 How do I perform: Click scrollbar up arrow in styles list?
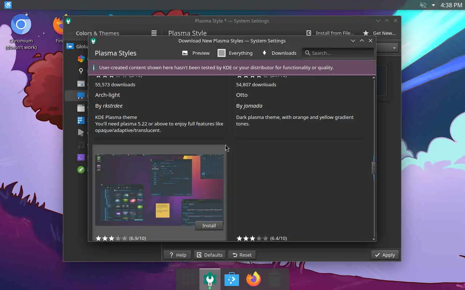(373, 78)
